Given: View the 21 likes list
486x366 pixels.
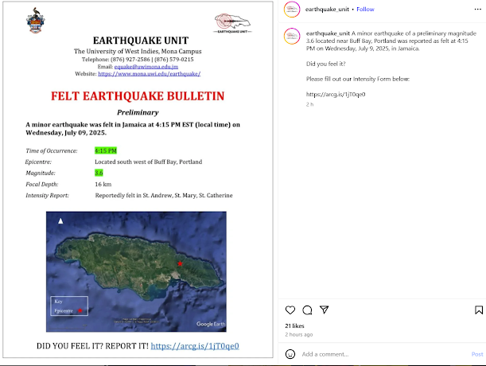Looking at the screenshot, I should pos(294,325).
